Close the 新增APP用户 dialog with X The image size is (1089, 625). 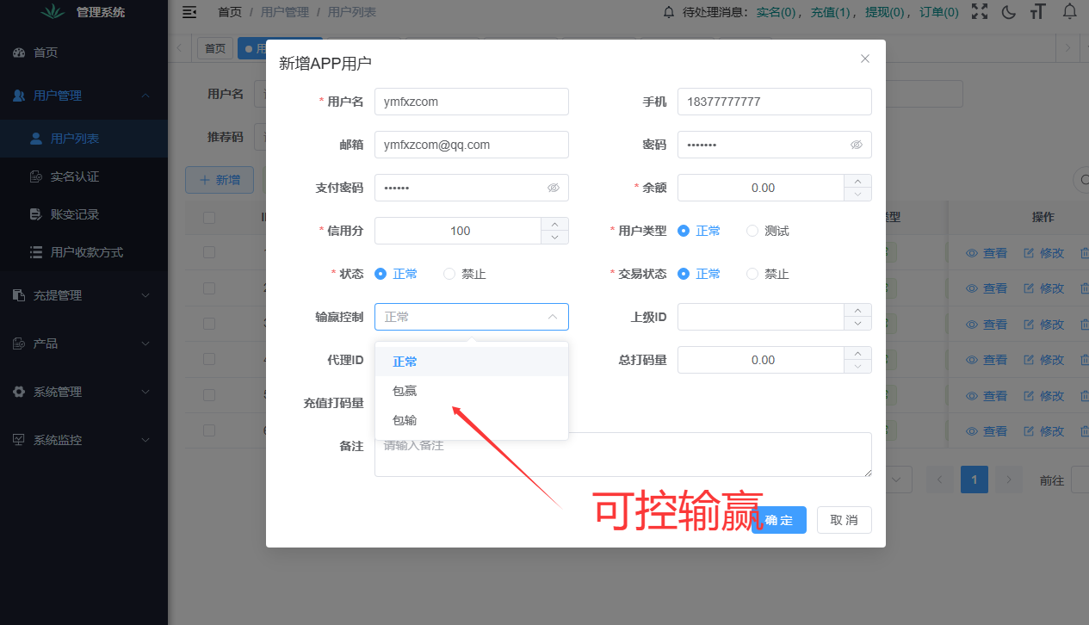click(x=865, y=59)
